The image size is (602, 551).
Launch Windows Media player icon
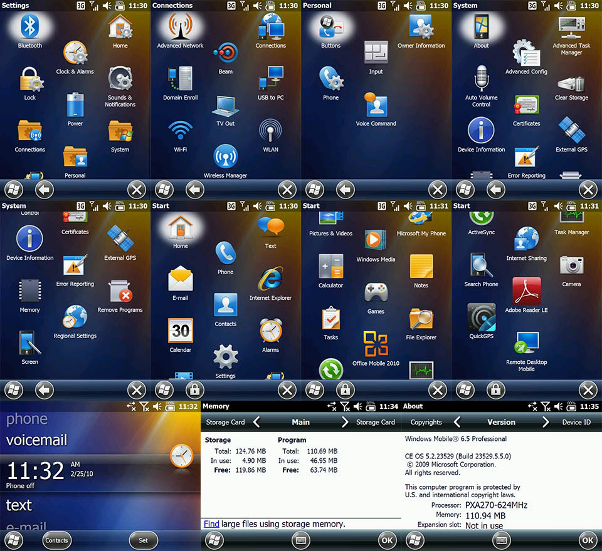[376, 240]
